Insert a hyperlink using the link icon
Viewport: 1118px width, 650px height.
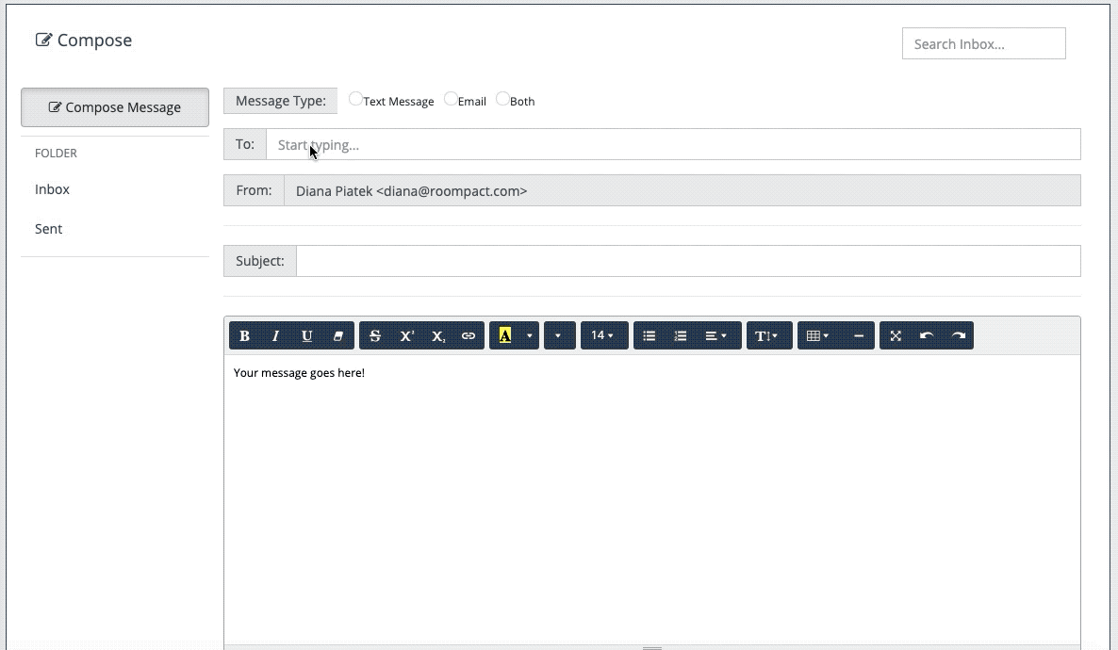click(469, 336)
